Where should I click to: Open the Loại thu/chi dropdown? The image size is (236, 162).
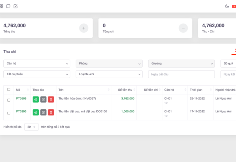[x=109, y=74]
